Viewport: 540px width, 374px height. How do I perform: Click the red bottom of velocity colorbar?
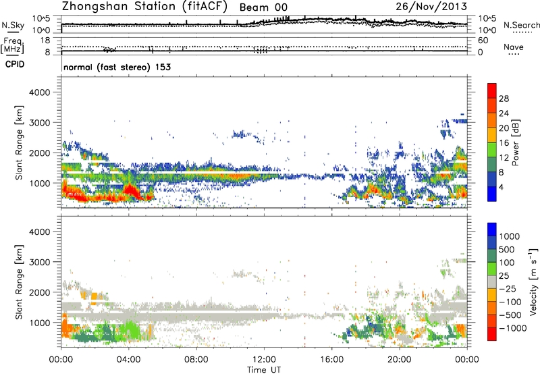pyautogui.click(x=492, y=334)
